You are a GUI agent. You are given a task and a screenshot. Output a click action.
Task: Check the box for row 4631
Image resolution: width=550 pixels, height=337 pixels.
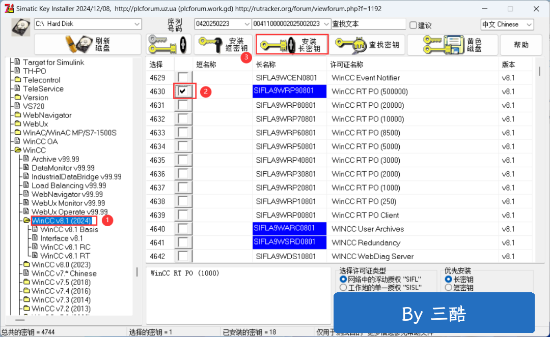(183, 105)
